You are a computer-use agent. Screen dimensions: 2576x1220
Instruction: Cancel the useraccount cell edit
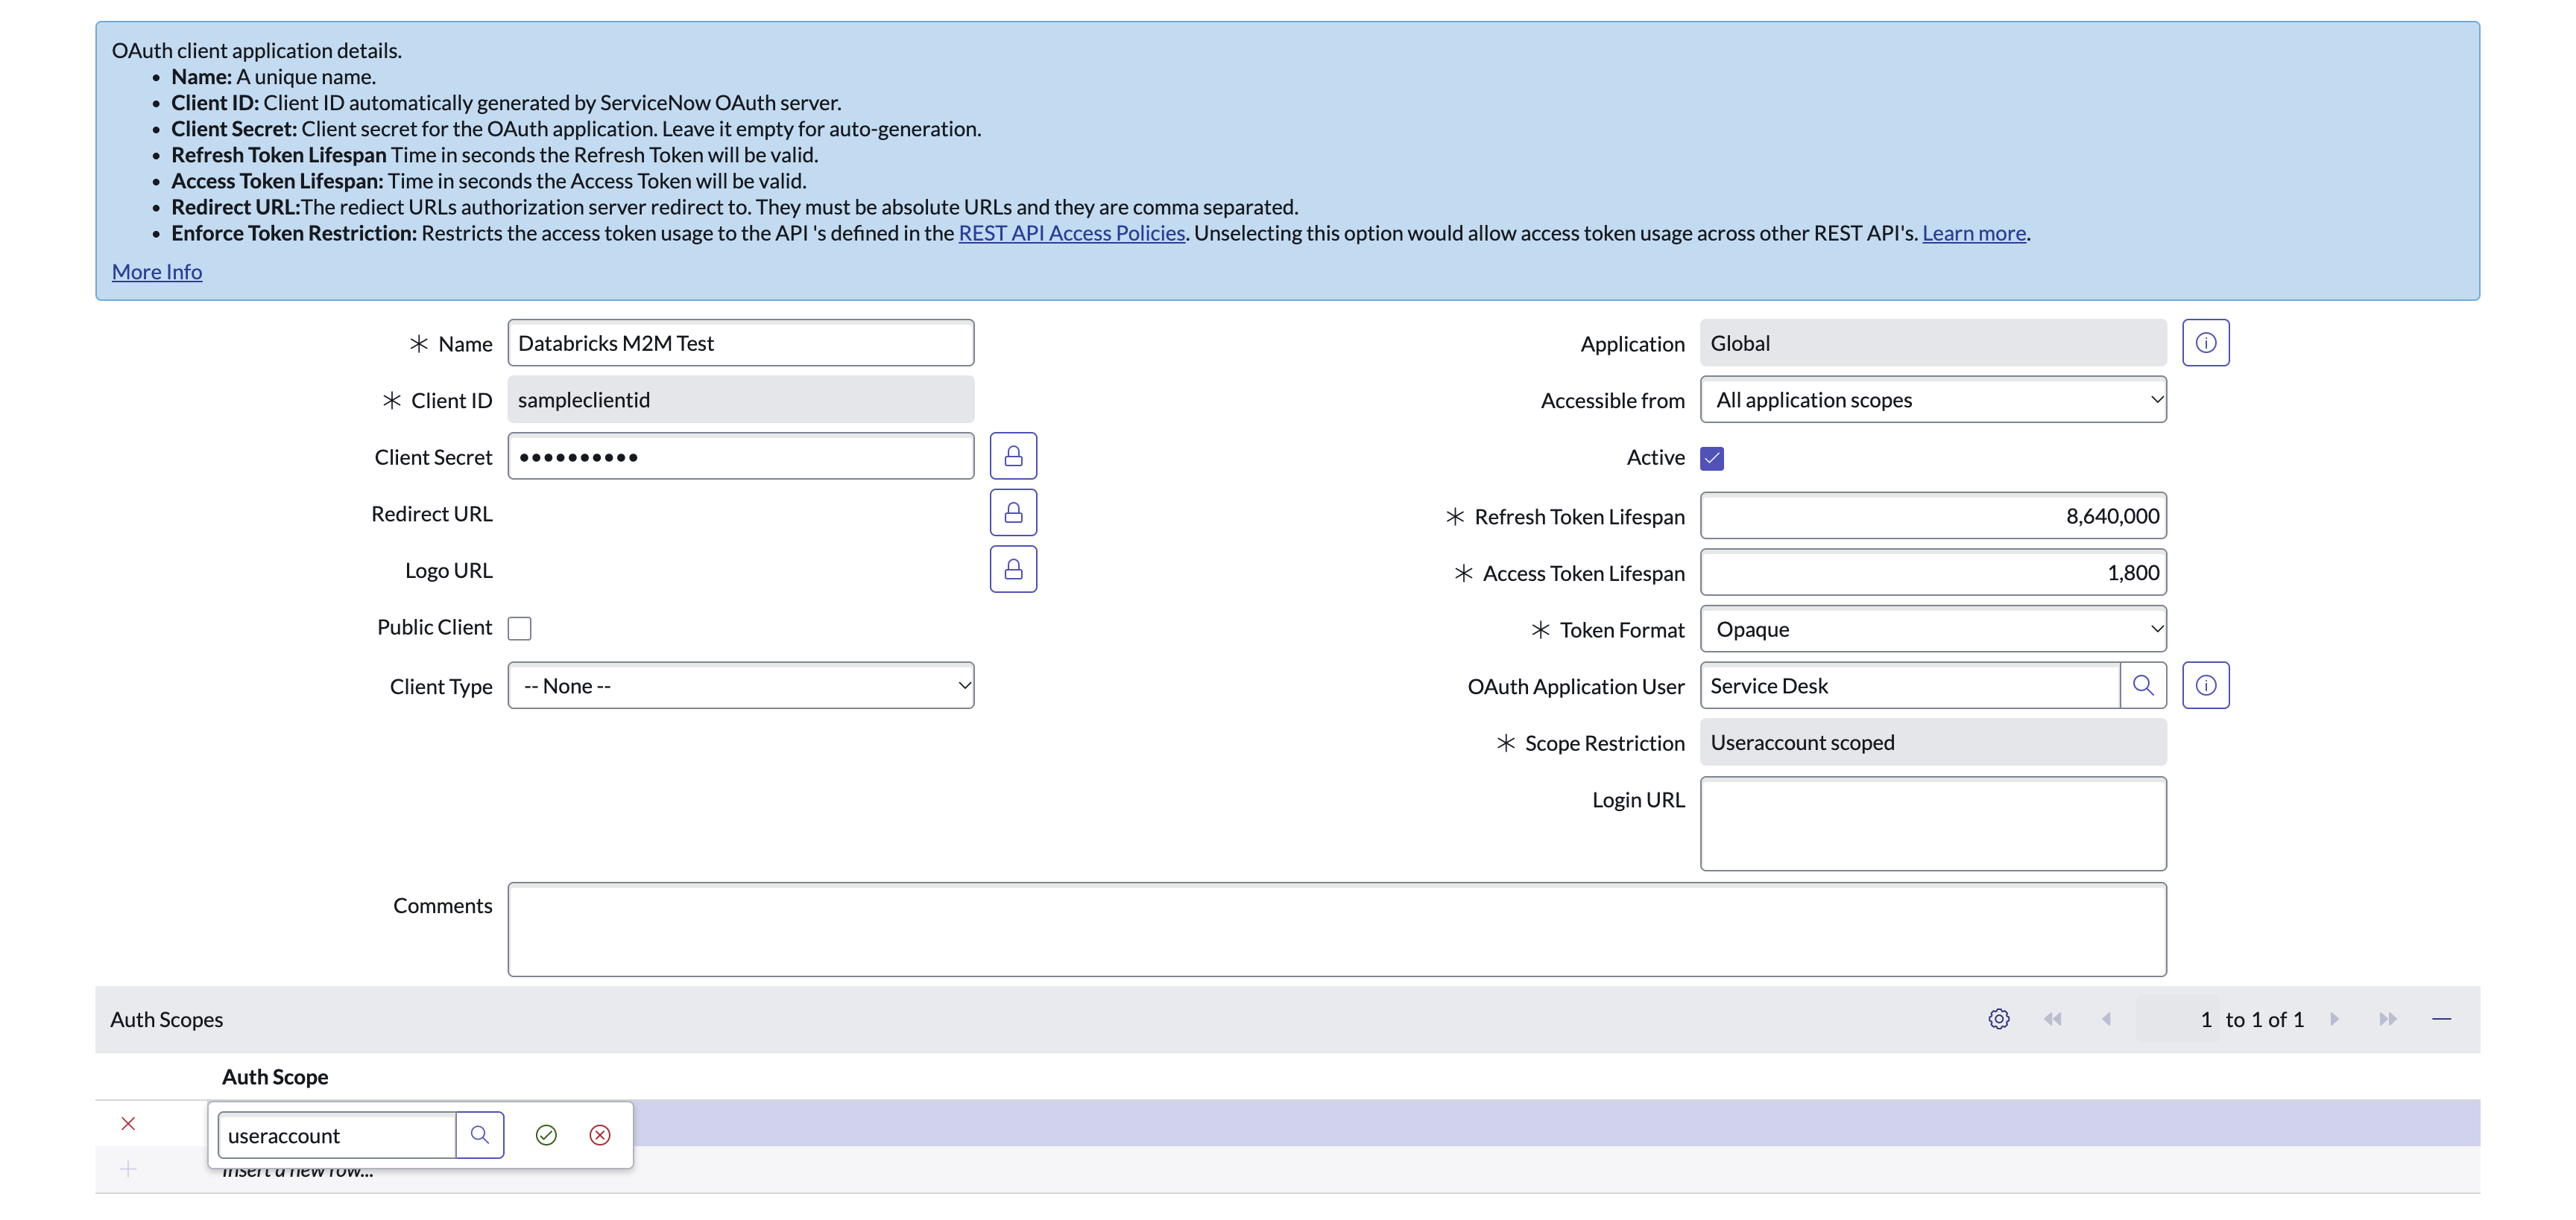coord(600,1135)
